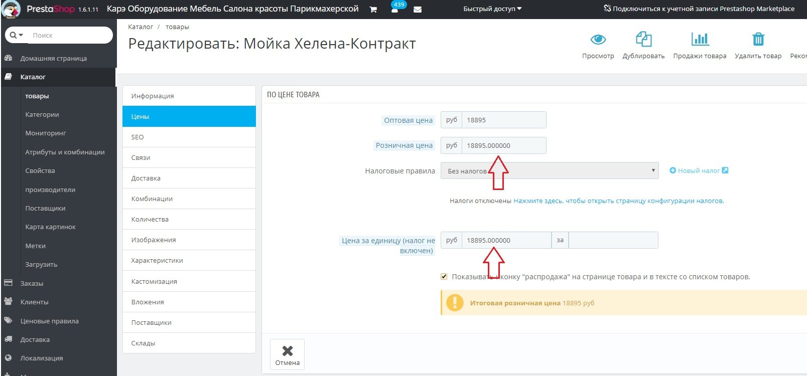Screen dimensions: 807x376
Task: Open Загрузить in the sidebar
Action: click(x=41, y=264)
